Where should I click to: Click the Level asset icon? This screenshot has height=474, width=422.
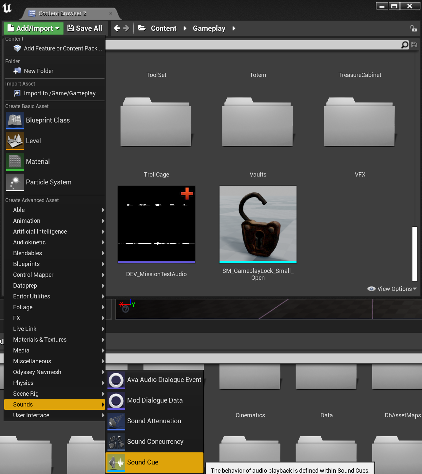15,141
